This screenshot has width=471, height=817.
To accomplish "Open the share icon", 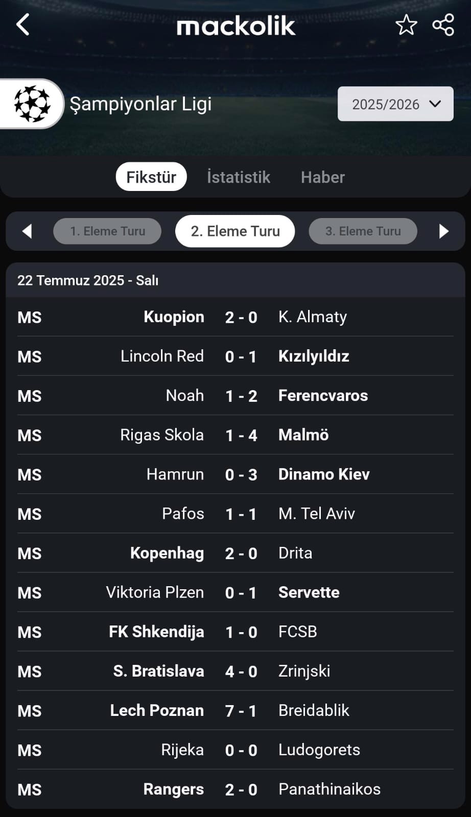I will 443,25.
